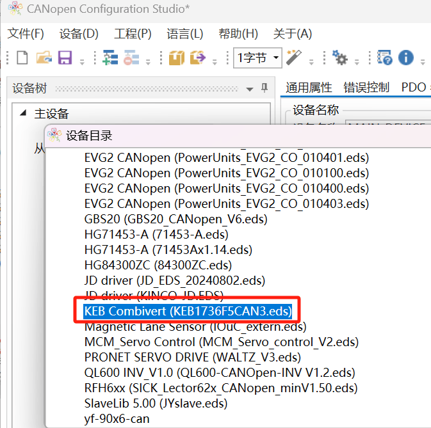431x428 pixels.
Task: Collapse the 主设备 tree node
Action: 23,113
